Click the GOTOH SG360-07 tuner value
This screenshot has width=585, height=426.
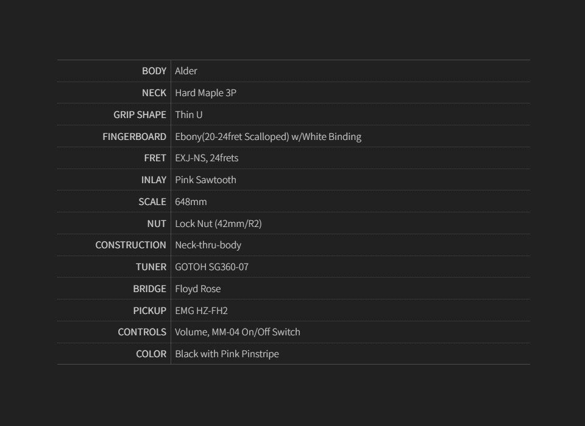(211, 267)
